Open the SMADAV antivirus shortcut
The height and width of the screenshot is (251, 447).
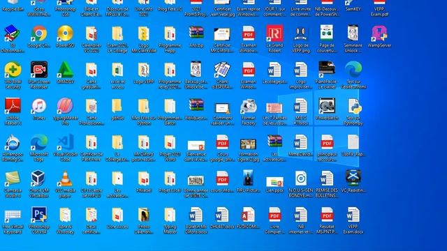[65, 70]
